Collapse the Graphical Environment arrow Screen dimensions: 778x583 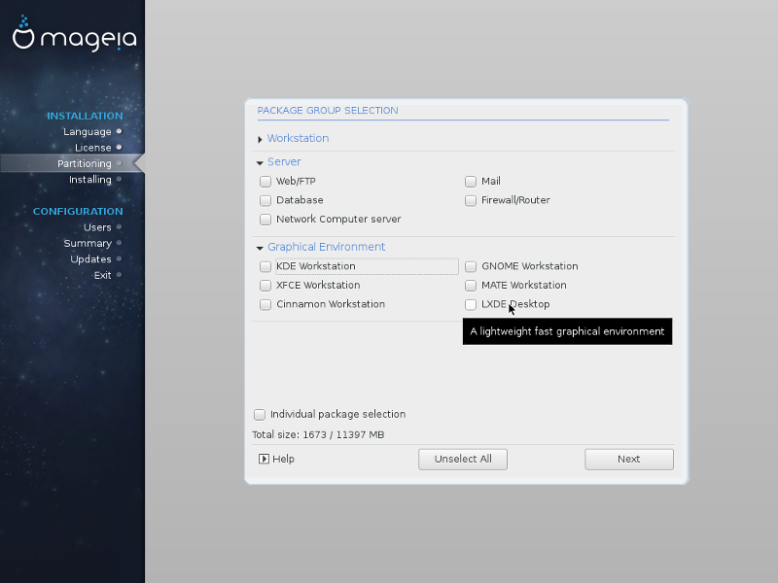260,248
